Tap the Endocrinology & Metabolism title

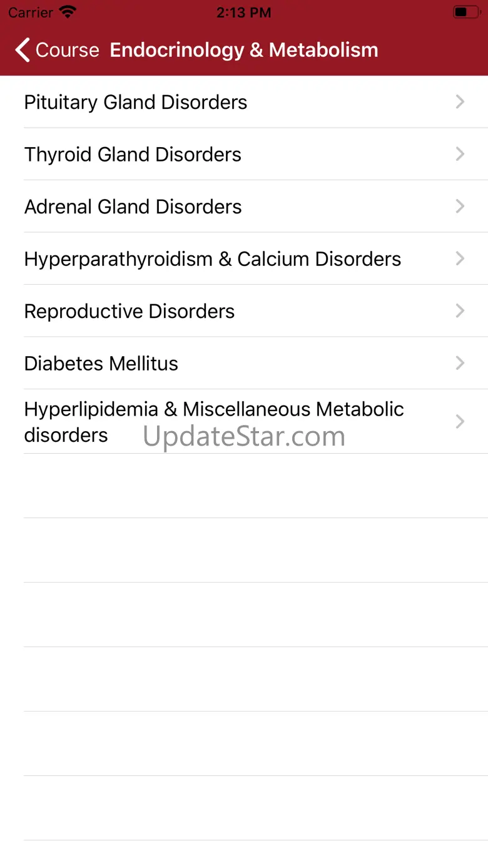(244, 50)
